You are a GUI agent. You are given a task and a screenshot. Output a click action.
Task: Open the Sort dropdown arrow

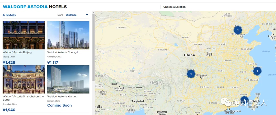point(87,15)
